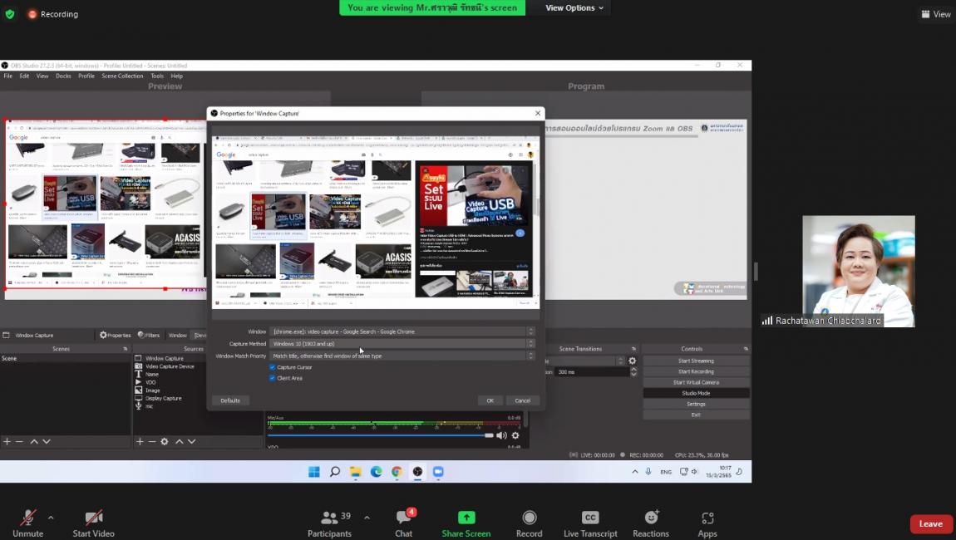Click Start Streaming in OBS Controls
Screen dimensions: 956x540
pyautogui.click(x=696, y=361)
